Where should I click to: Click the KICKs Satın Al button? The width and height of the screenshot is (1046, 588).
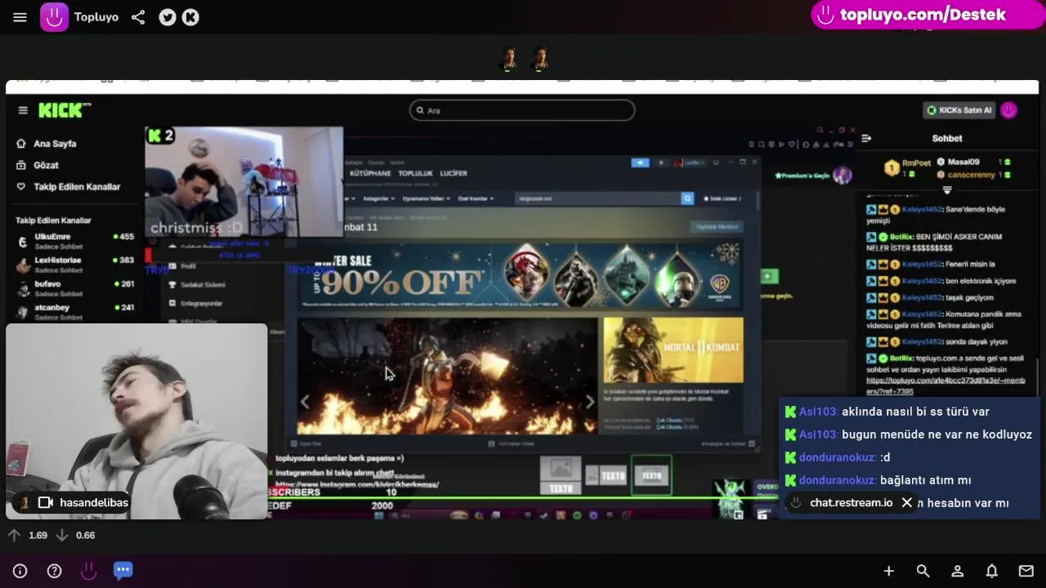[959, 110]
